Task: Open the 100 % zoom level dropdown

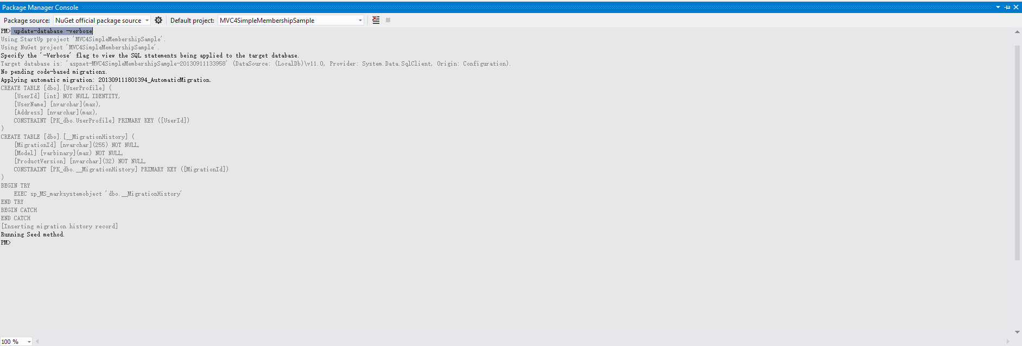Action: click(x=29, y=342)
